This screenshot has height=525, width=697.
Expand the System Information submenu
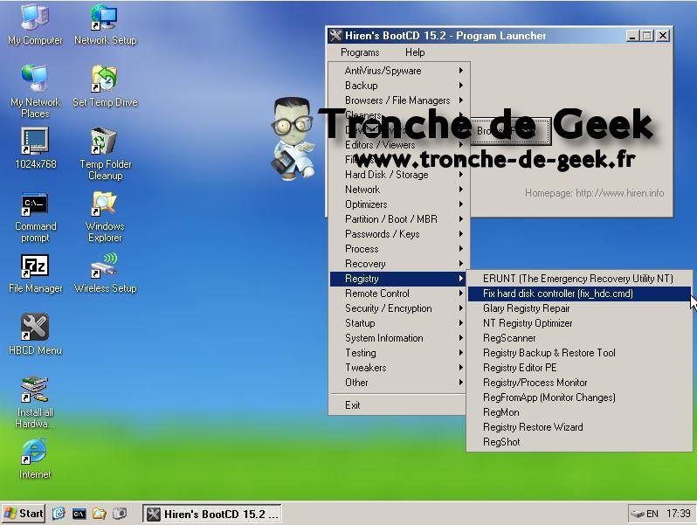point(399,338)
